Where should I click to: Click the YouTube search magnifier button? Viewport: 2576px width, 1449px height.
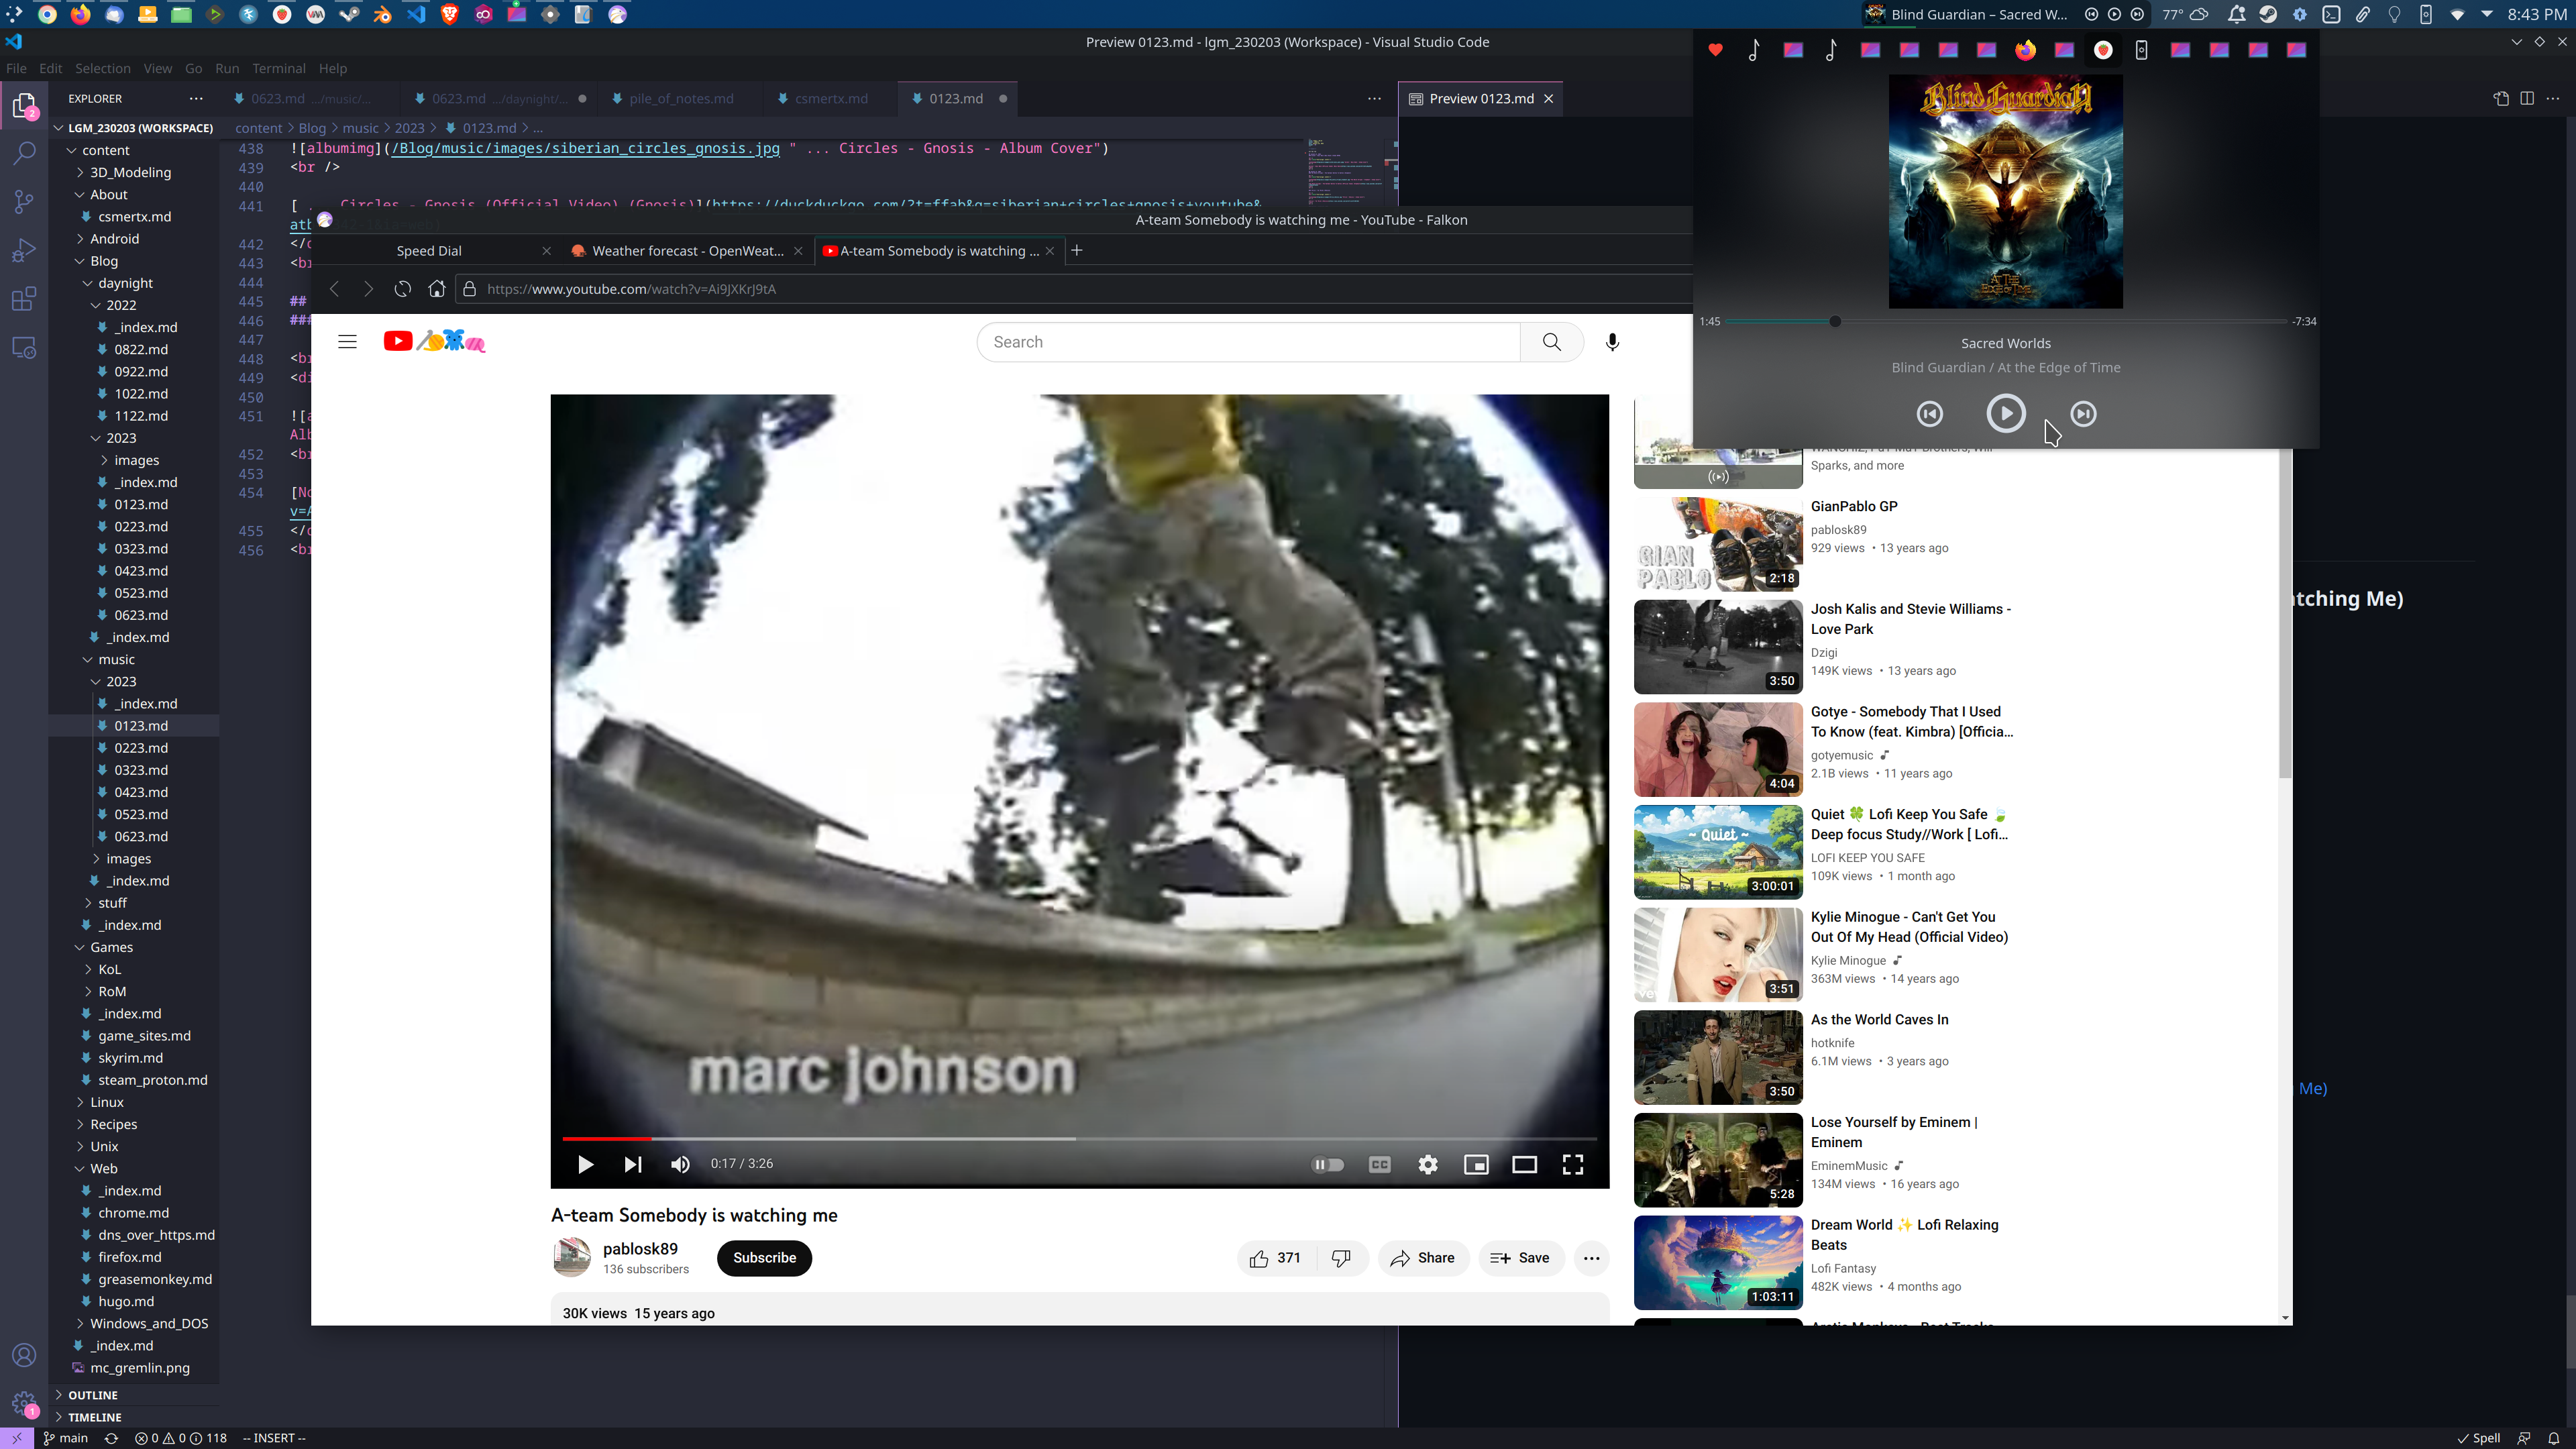coord(1551,342)
